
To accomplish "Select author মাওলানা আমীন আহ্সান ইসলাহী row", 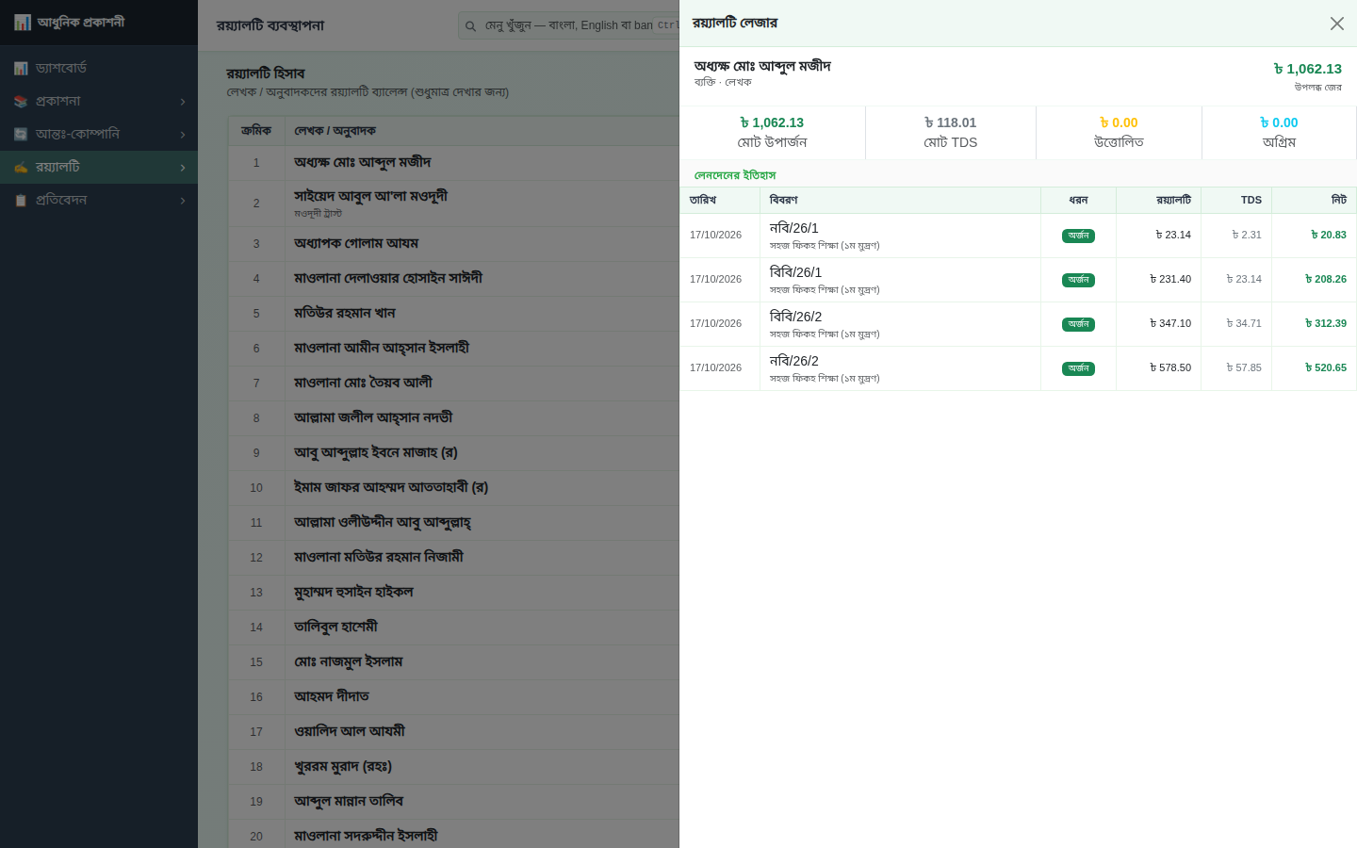I will (x=453, y=349).
